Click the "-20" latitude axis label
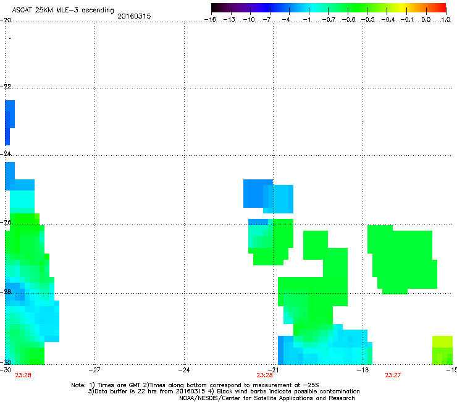 tap(6, 20)
